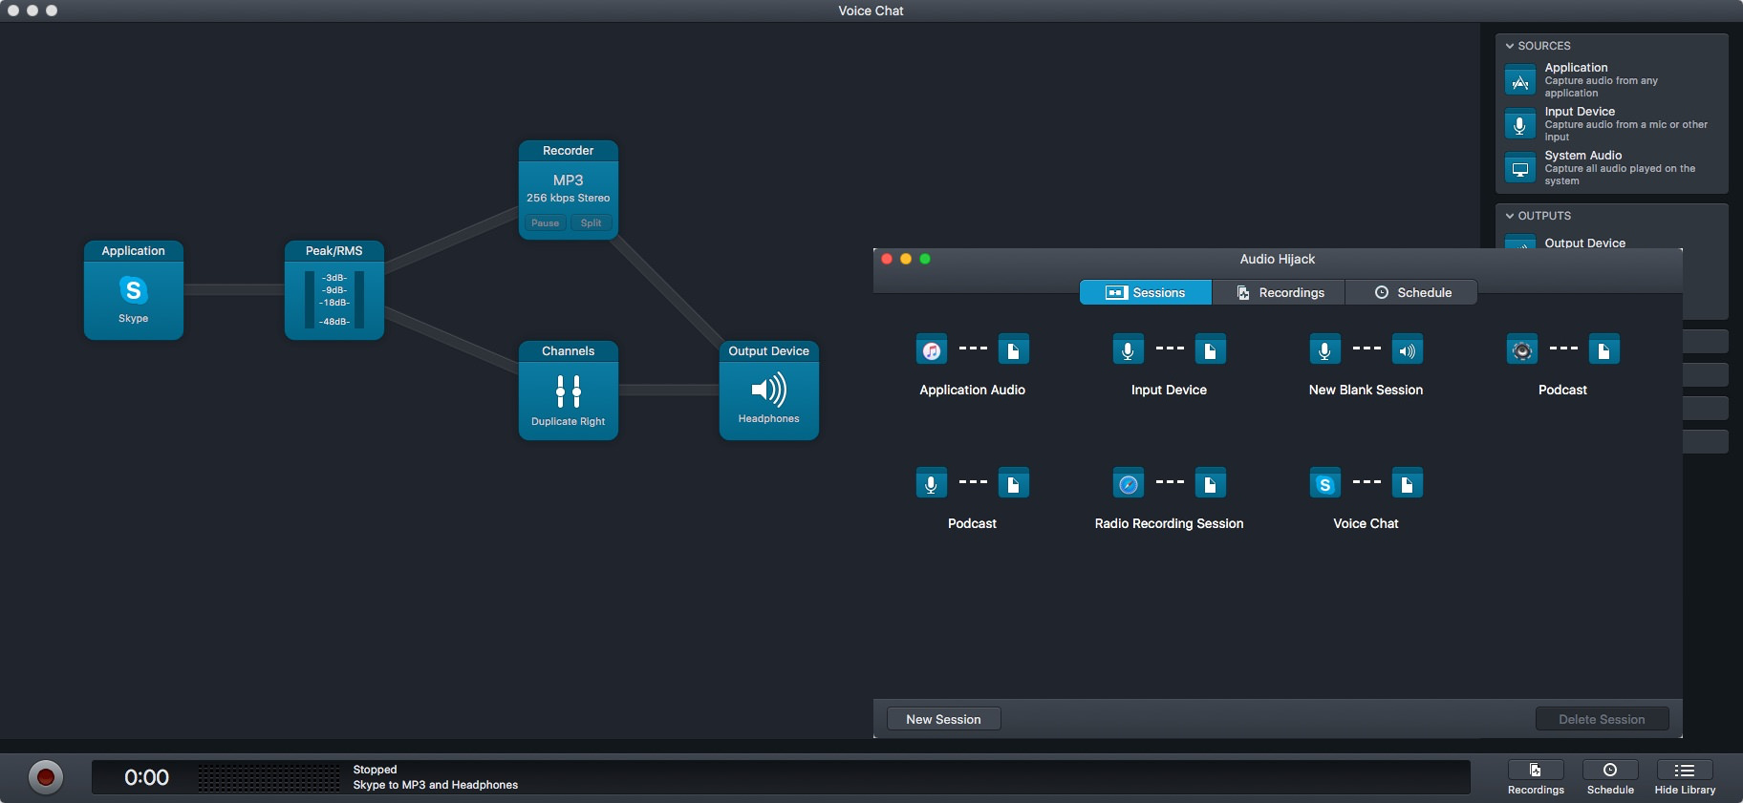The image size is (1743, 803).
Task: Click the Hide Library list icon
Action: (x=1685, y=771)
